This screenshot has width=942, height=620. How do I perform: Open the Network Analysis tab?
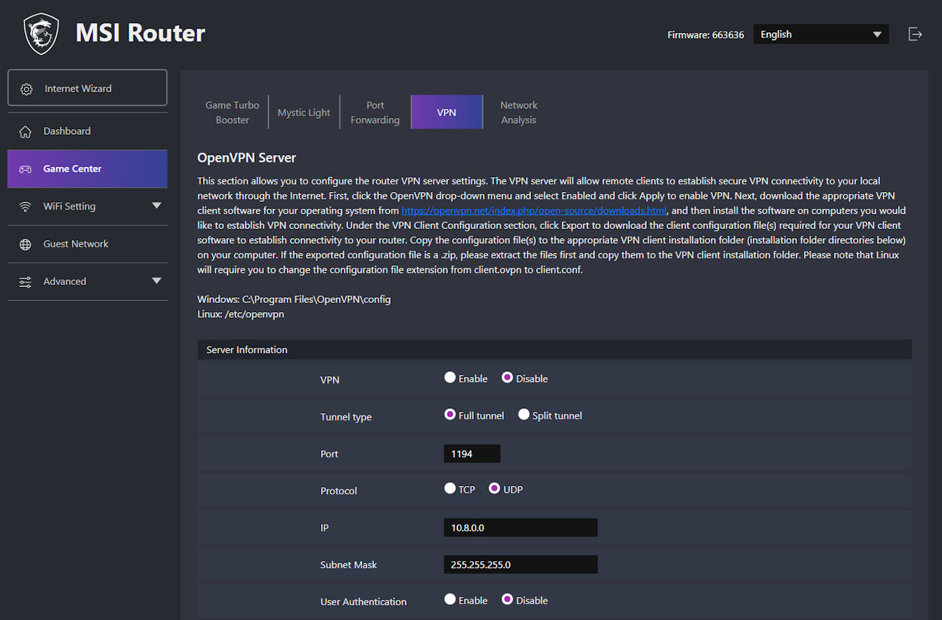[518, 112]
